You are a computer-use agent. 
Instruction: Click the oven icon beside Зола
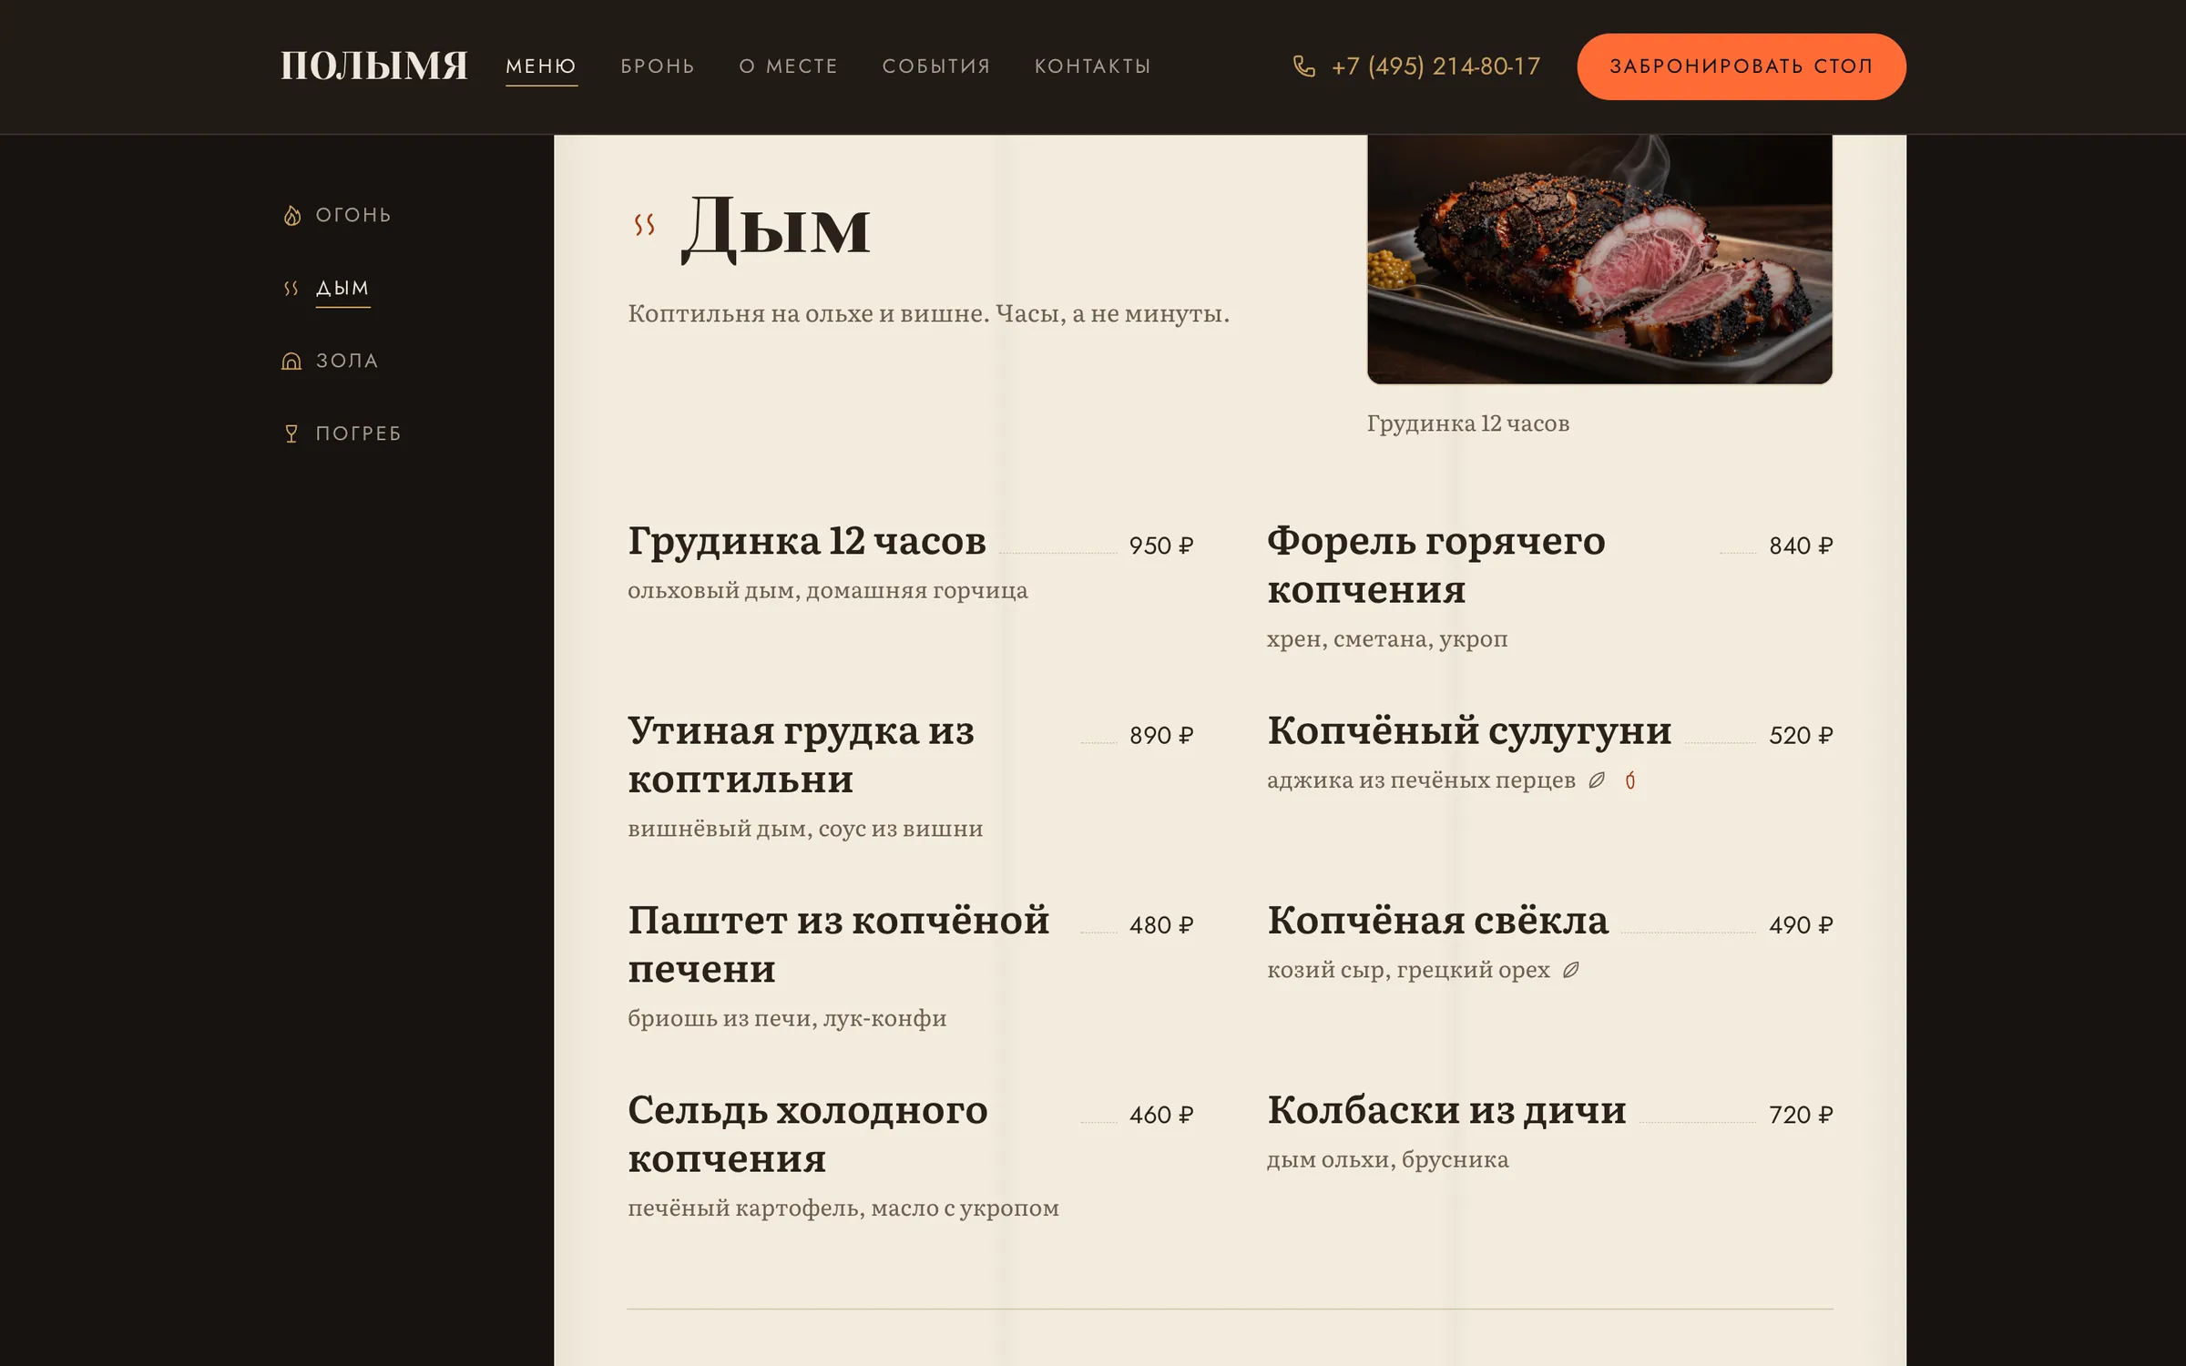(x=291, y=362)
